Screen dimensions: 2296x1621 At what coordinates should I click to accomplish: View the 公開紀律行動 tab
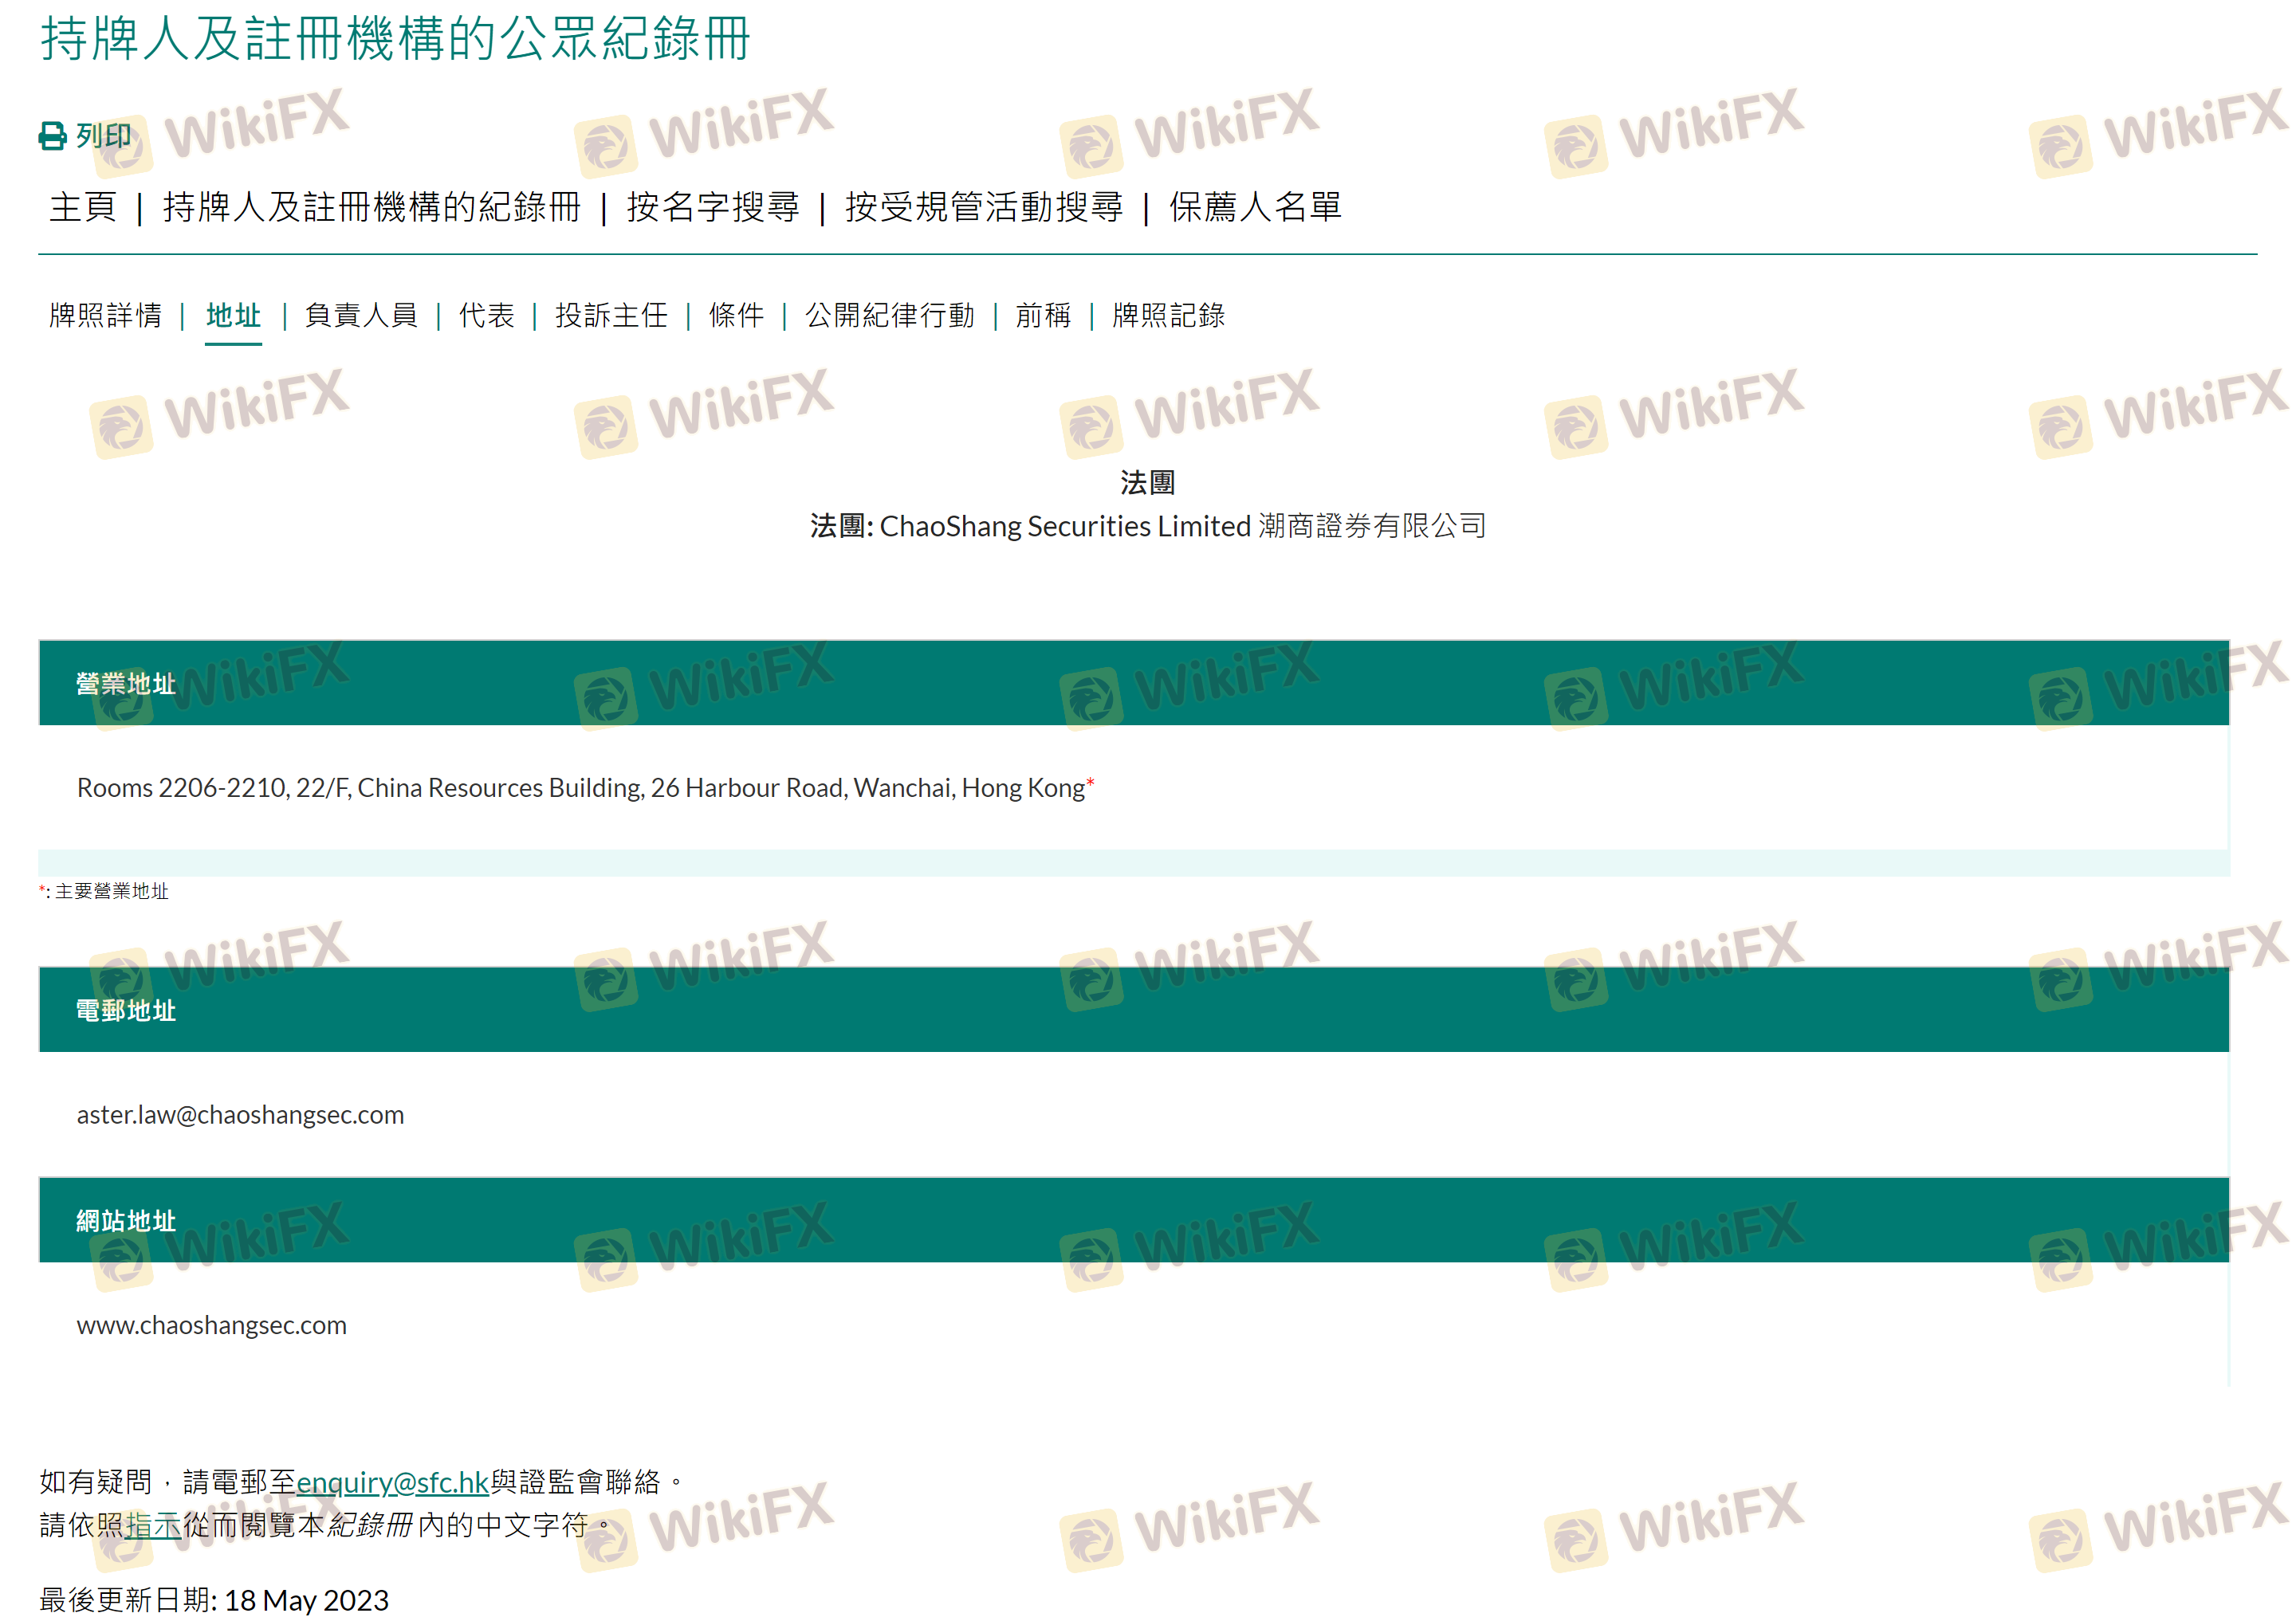click(889, 316)
